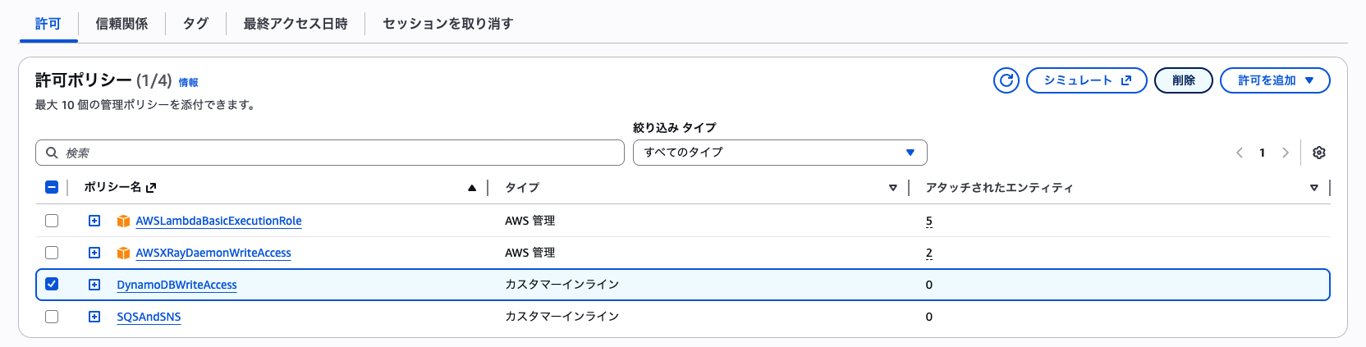Screen dimensions: 1366x347
Task: Click the 削除 button
Action: point(1183,80)
